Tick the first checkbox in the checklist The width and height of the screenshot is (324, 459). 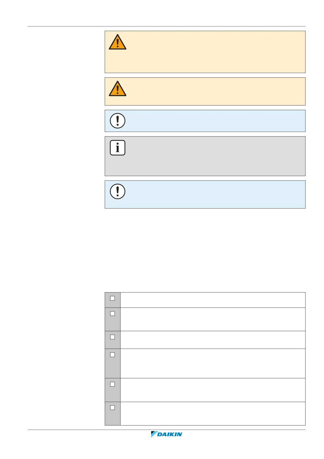[112, 298]
